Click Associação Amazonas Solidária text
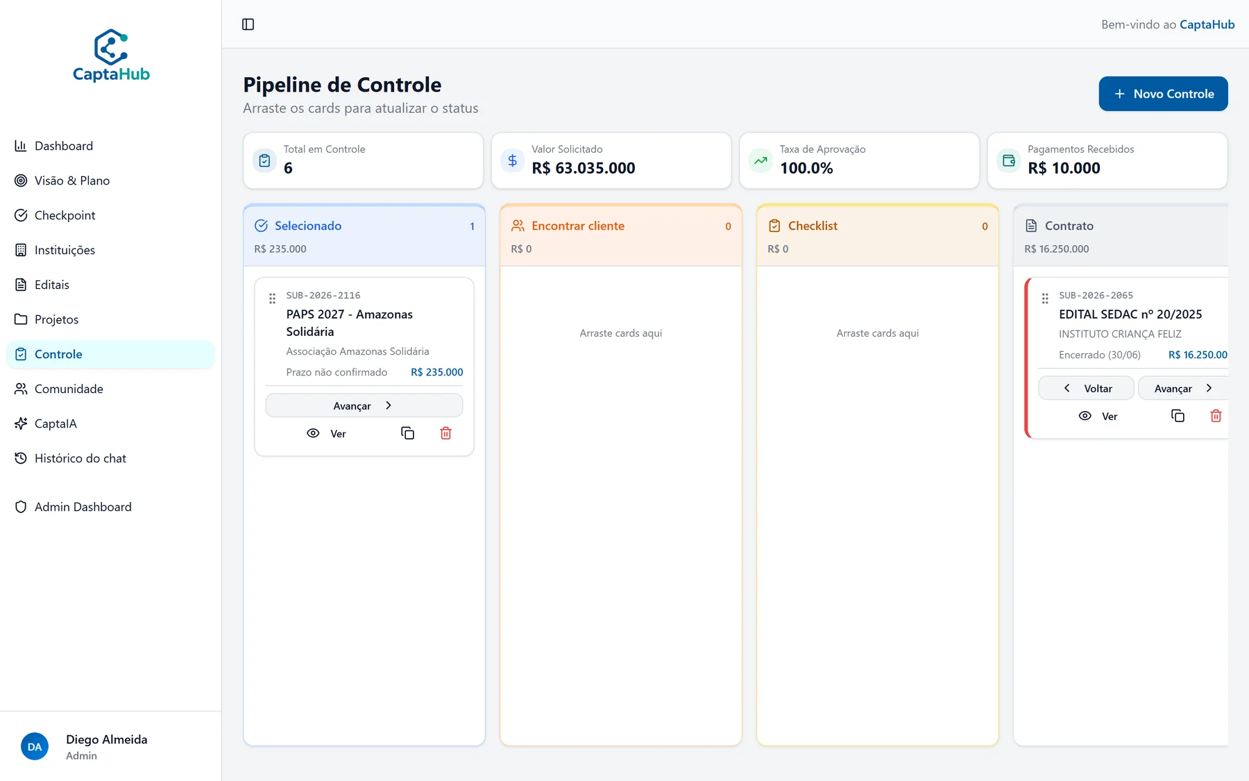This screenshot has height=781, width=1249. click(357, 351)
